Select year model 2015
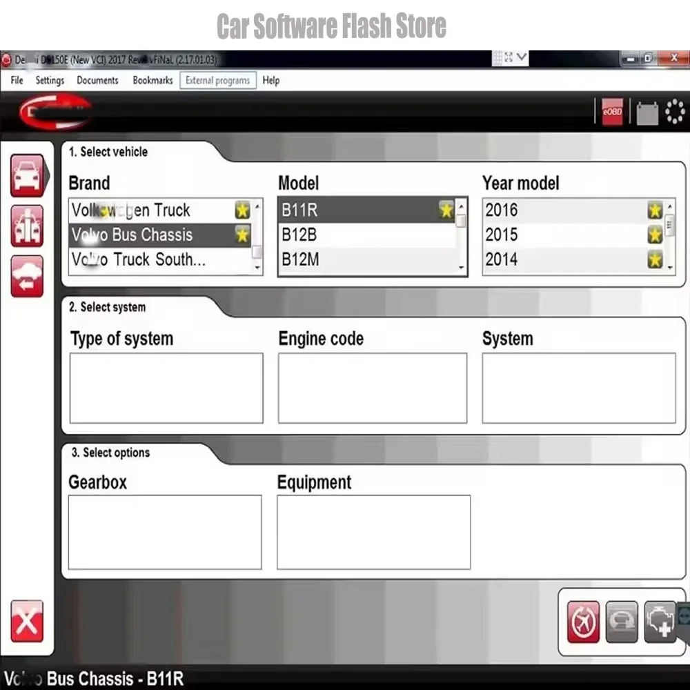This screenshot has height=690, width=690. coord(573,235)
